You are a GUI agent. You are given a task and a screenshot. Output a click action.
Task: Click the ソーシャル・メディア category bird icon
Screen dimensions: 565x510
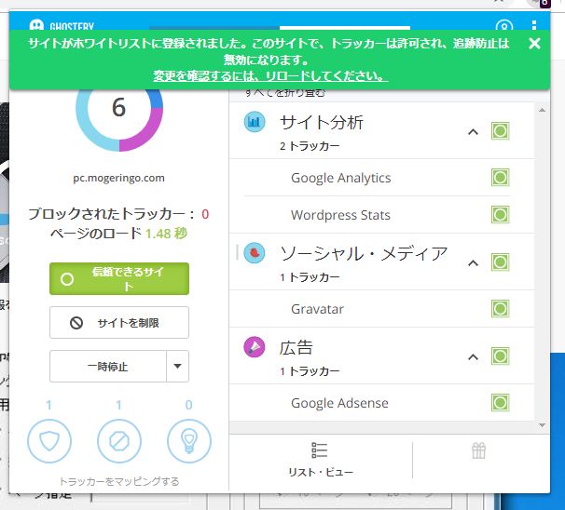point(255,253)
